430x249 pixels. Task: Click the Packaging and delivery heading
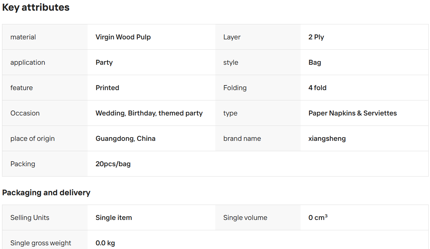tap(46, 193)
